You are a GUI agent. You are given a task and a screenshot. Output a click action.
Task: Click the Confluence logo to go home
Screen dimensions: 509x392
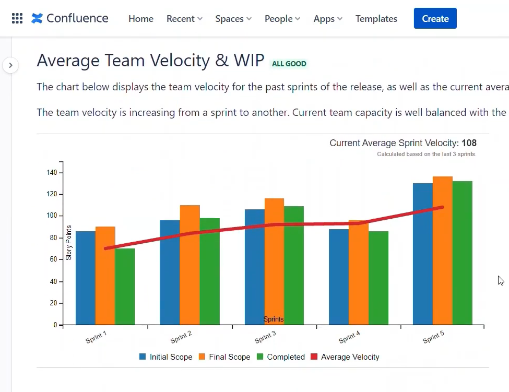[69, 18]
